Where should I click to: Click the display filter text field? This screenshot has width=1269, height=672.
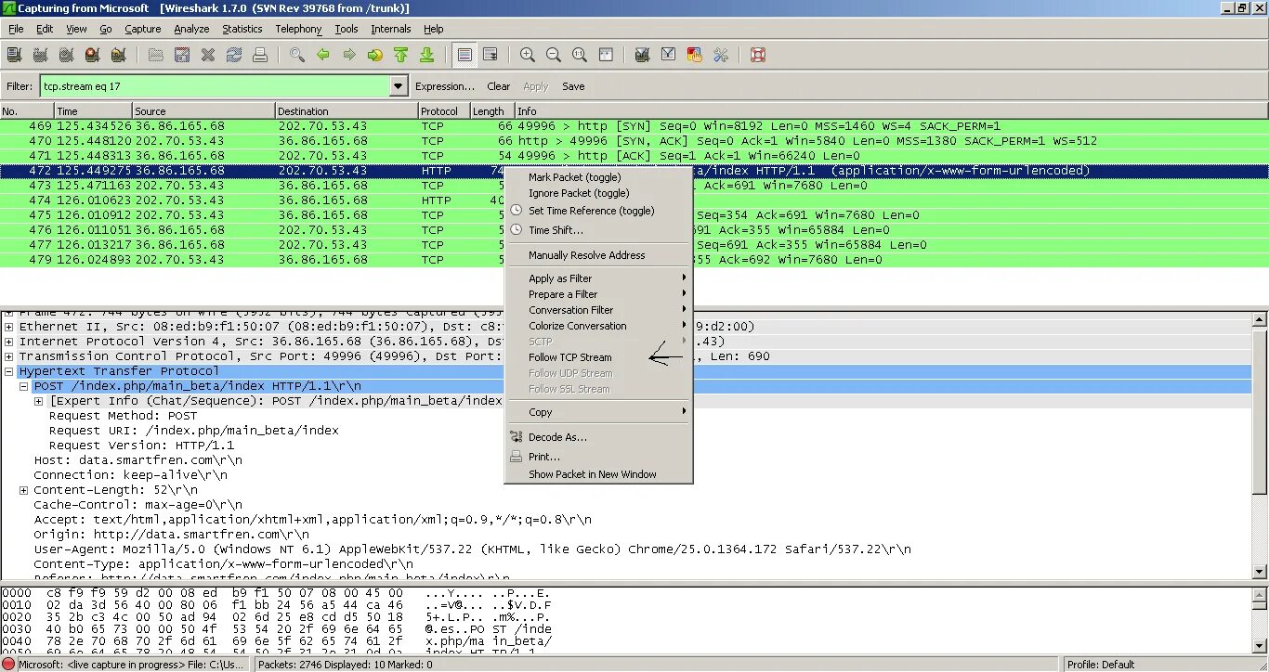tap(215, 86)
